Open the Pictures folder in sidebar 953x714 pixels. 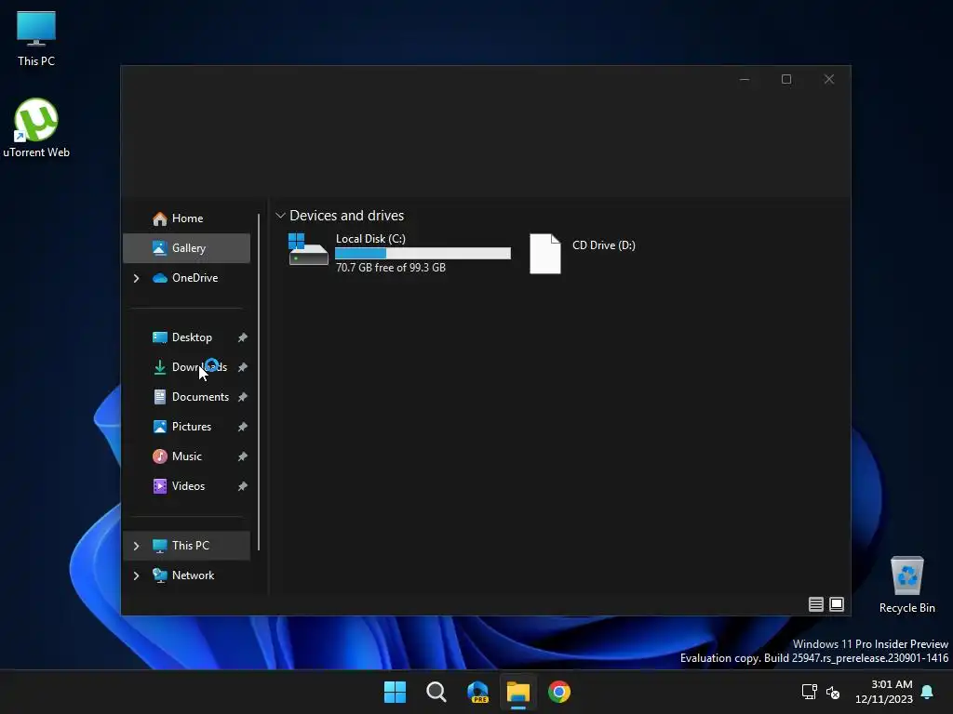tap(186, 426)
